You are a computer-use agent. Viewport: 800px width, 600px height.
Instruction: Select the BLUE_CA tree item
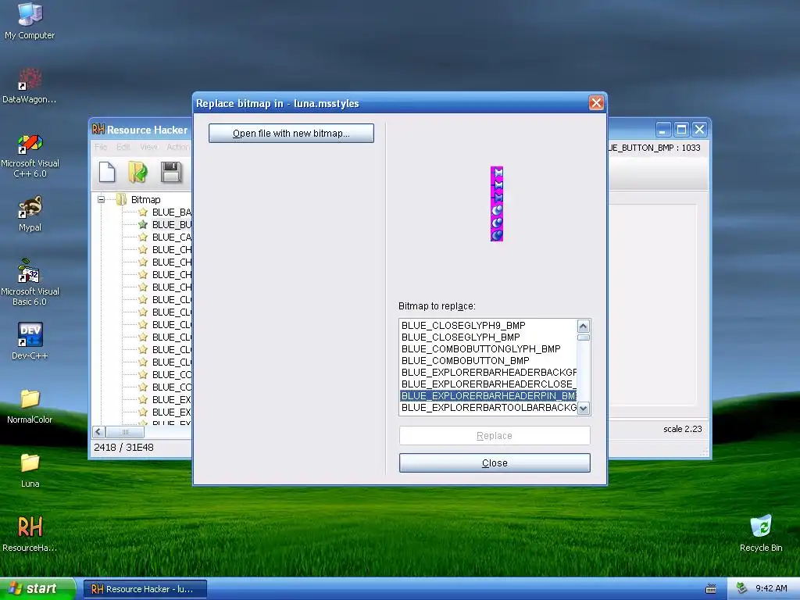[x=171, y=237]
